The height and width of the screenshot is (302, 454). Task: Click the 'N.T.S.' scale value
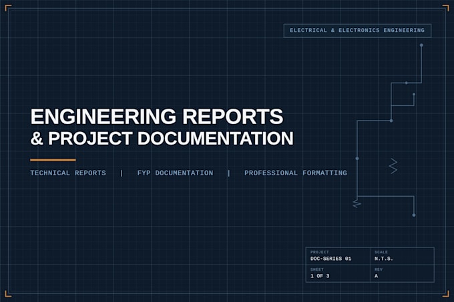tap(384, 259)
